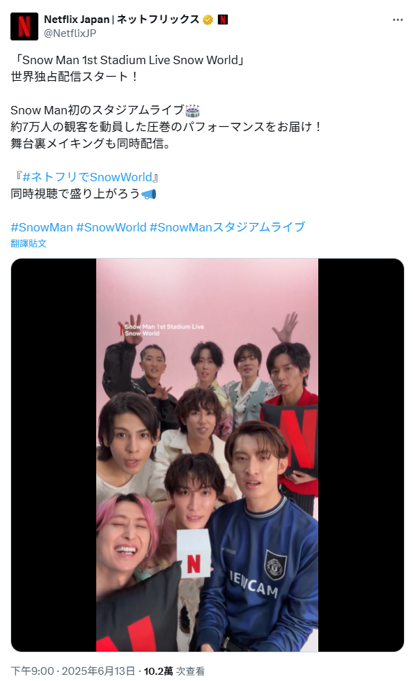
Task: Click the stadium emoji in the post
Action: [192, 110]
